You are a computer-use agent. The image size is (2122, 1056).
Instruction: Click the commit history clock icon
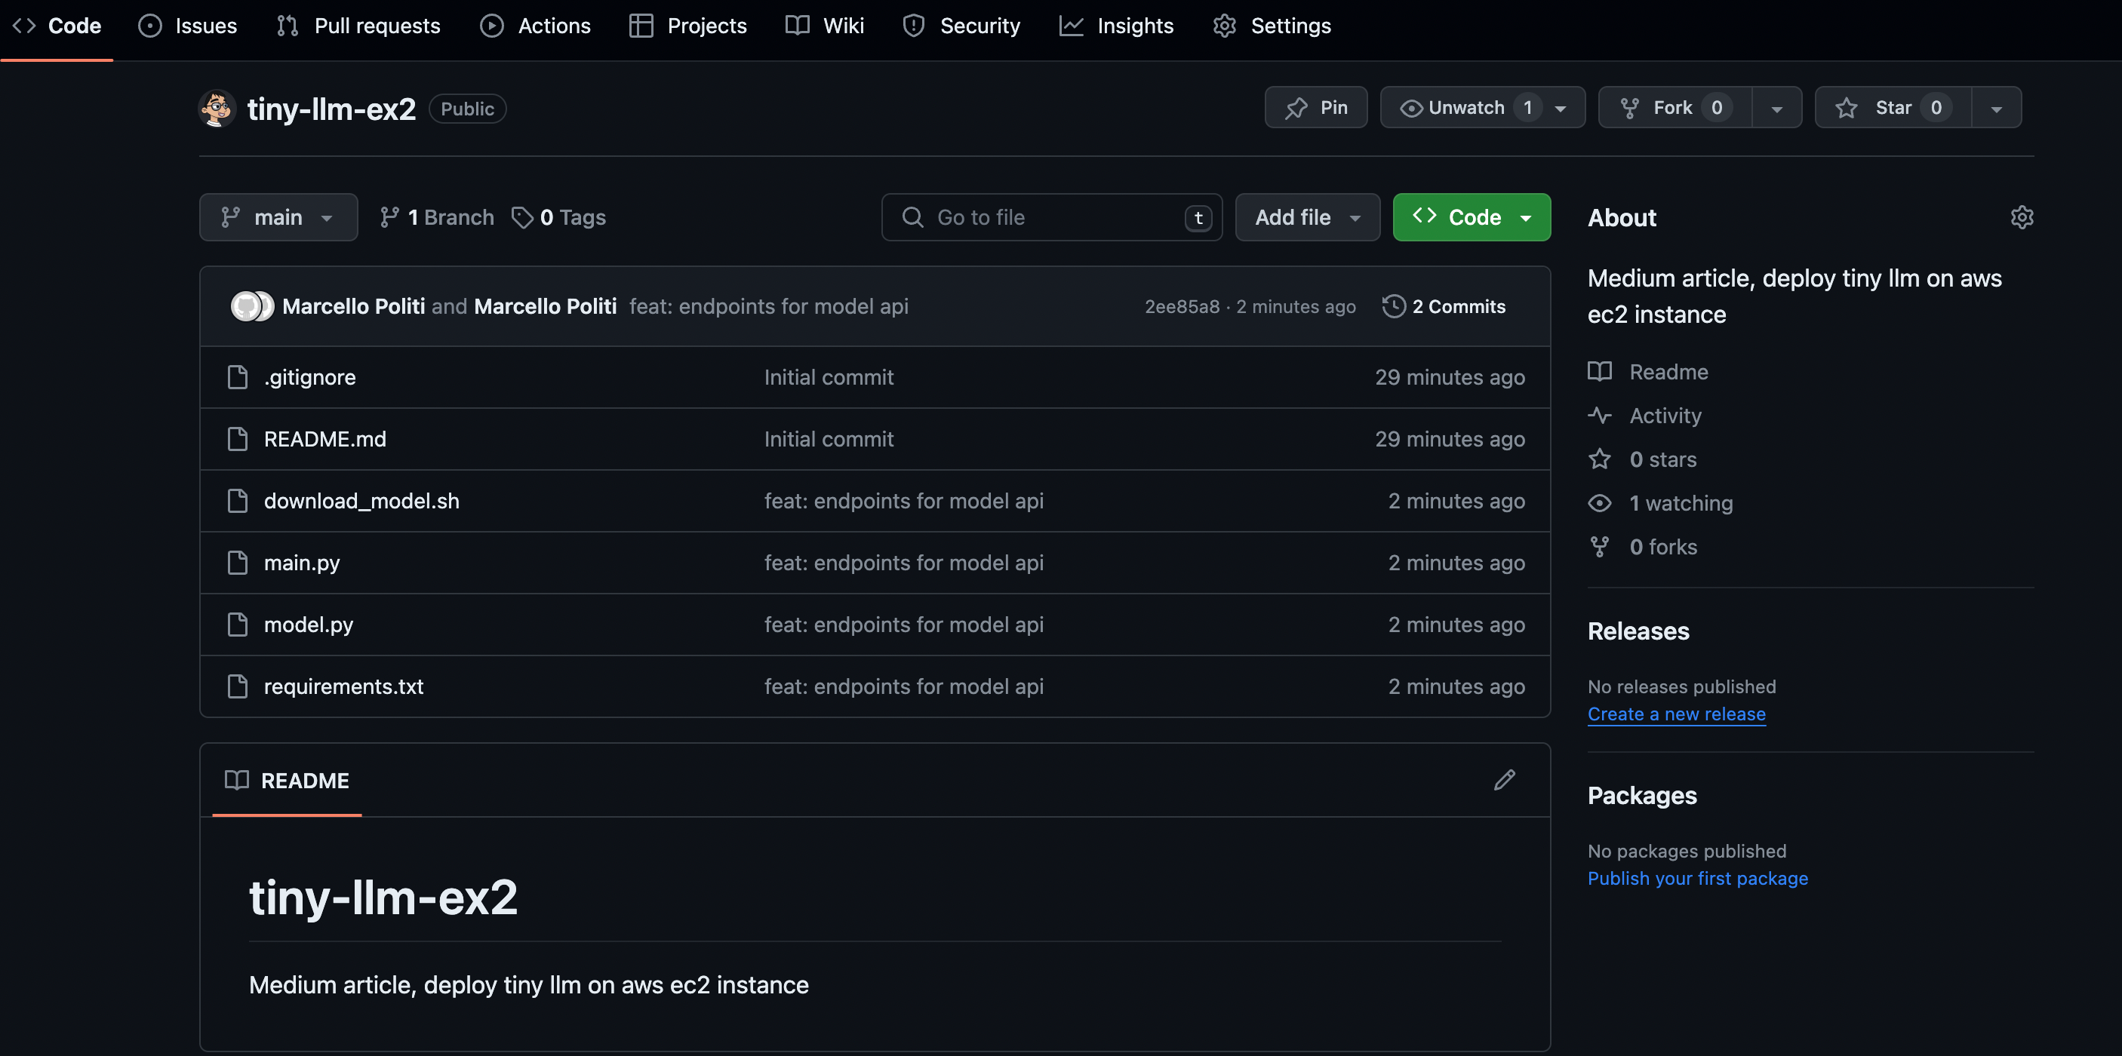tap(1394, 306)
